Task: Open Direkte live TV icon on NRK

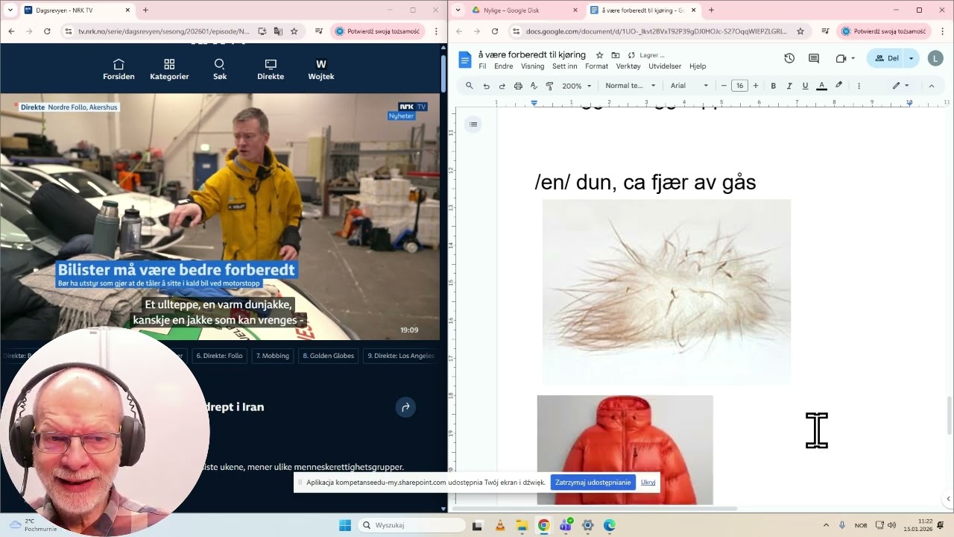Action: [271, 69]
